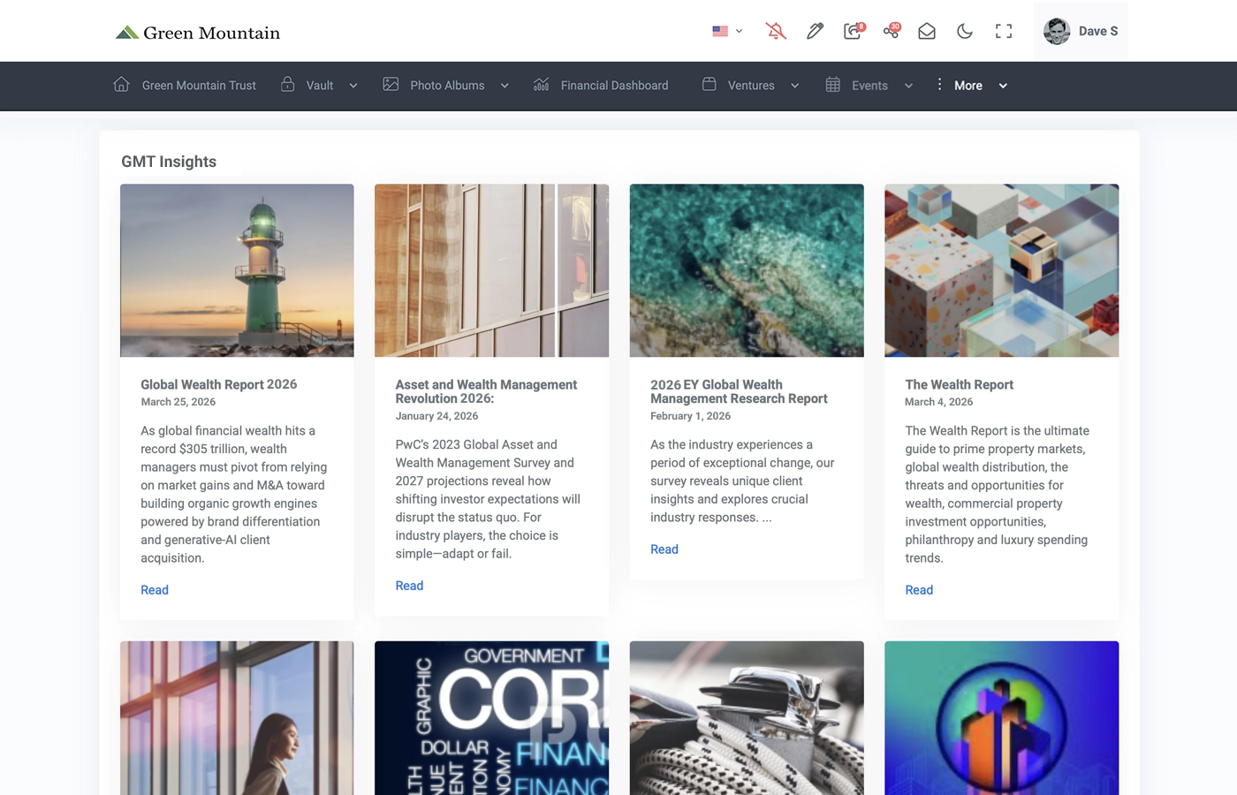
Task: Open the building facade article thumbnail
Action: click(x=491, y=270)
